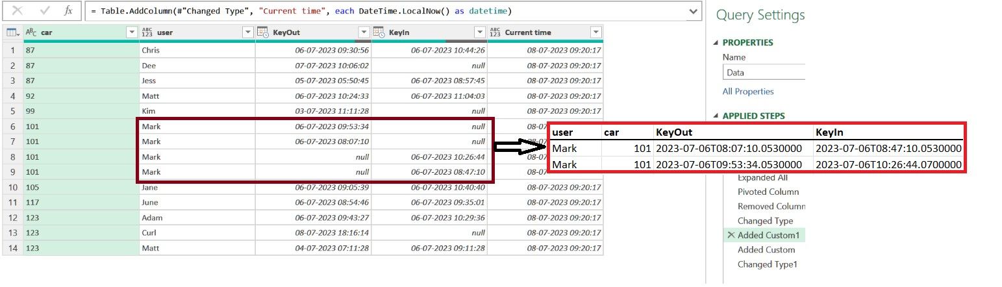1002x287 pixels.
Task: Click the Query Settings pane title
Action: click(x=760, y=16)
